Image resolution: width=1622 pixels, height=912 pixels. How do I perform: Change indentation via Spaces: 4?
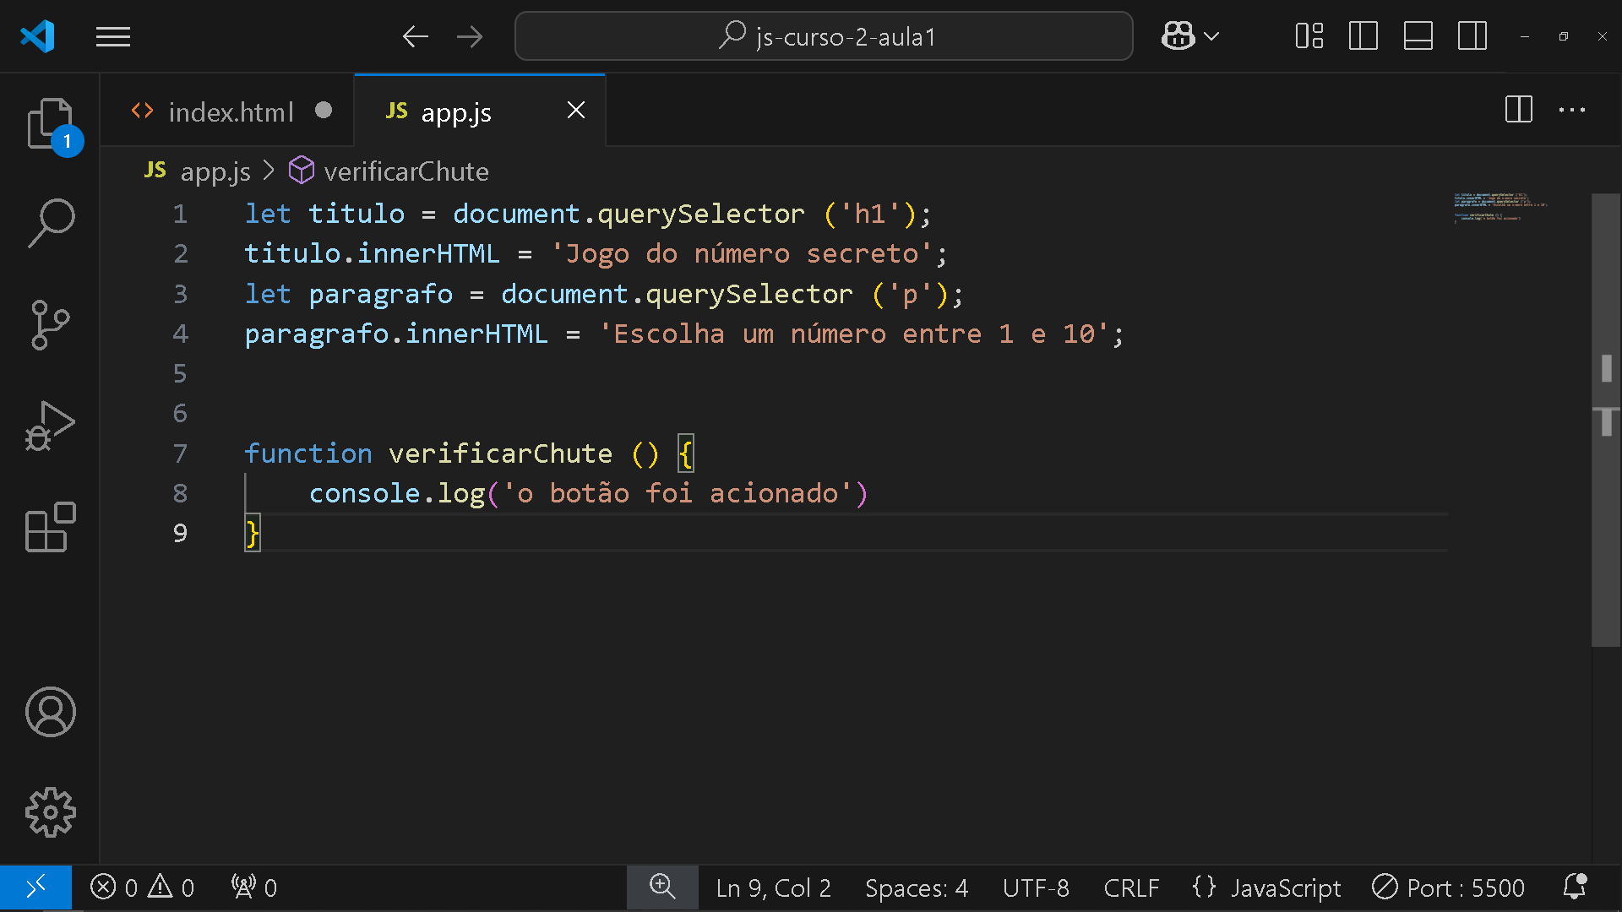point(917,888)
